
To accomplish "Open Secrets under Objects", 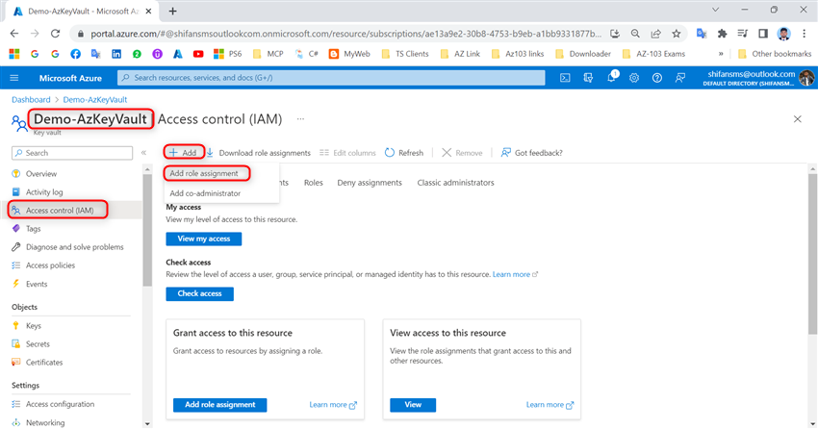I will [x=38, y=344].
